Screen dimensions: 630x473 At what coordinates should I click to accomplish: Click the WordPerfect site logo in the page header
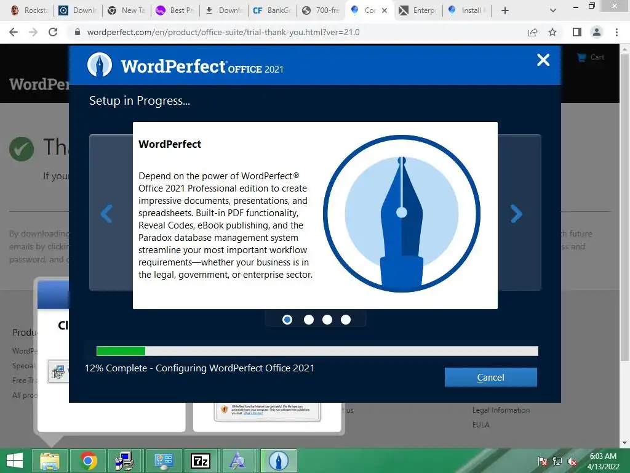[39, 84]
